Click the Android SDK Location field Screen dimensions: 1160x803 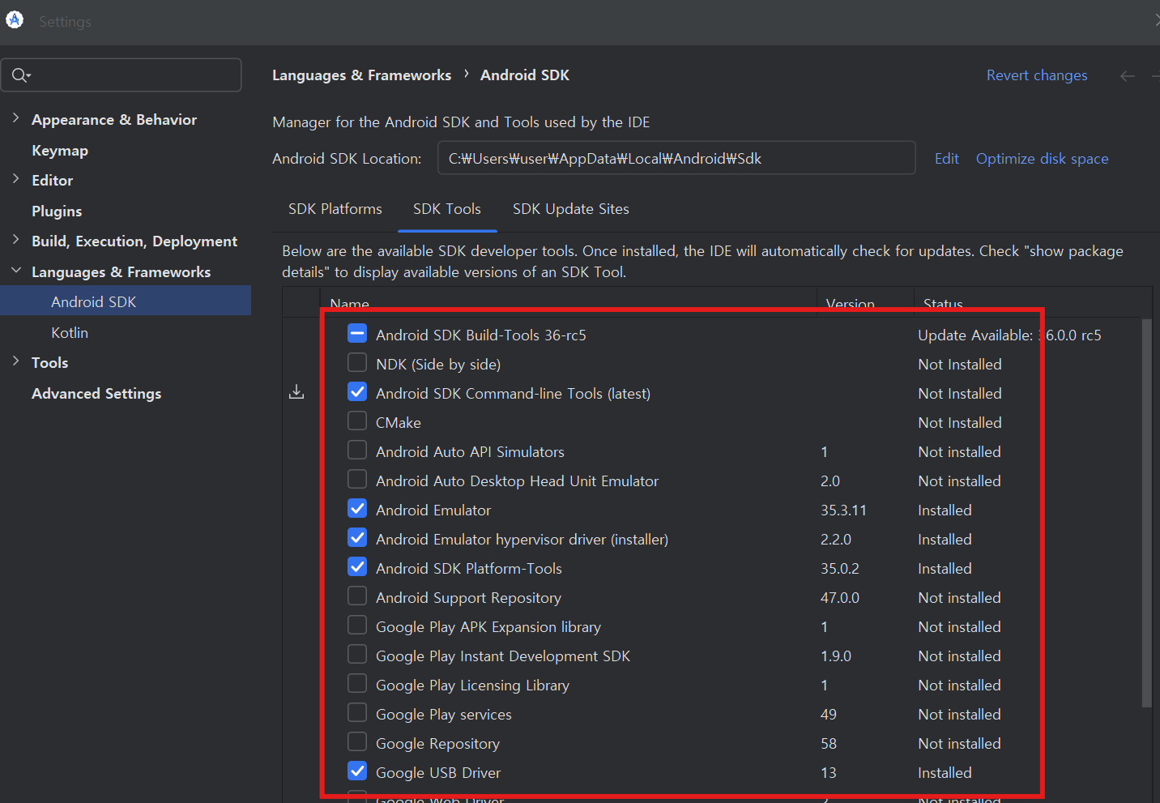(x=676, y=158)
